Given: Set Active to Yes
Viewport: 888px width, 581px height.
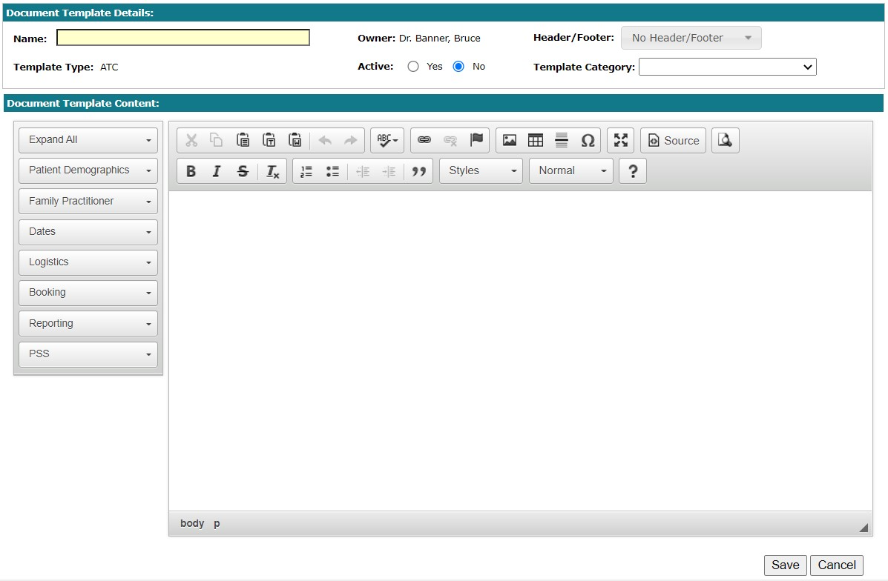Looking at the screenshot, I should click(x=413, y=67).
